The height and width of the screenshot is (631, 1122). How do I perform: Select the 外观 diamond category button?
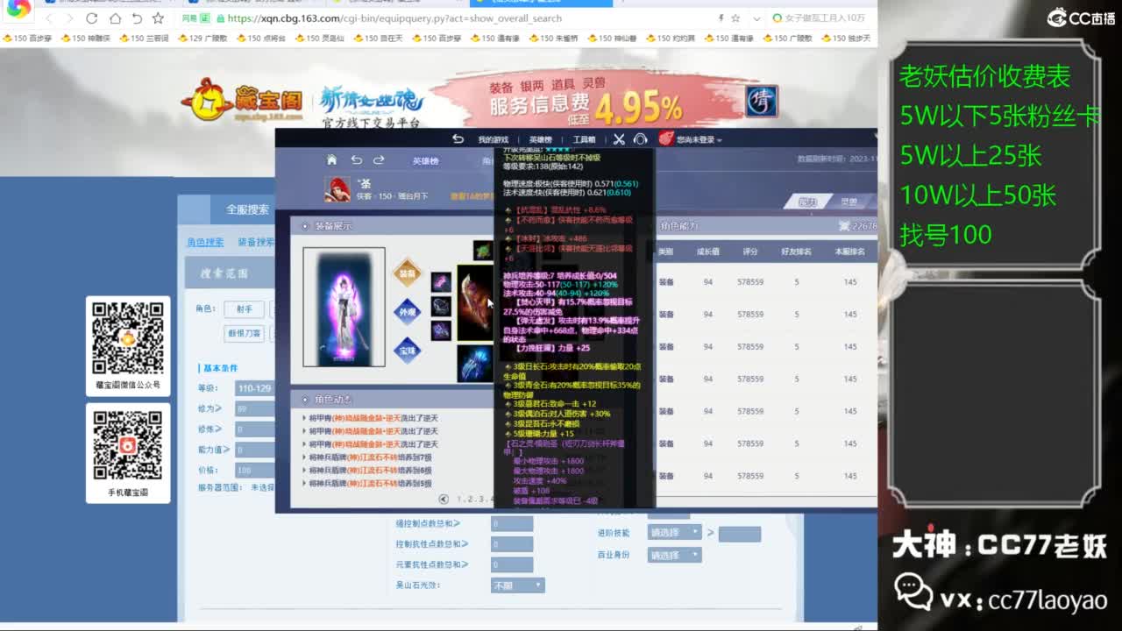tap(407, 311)
